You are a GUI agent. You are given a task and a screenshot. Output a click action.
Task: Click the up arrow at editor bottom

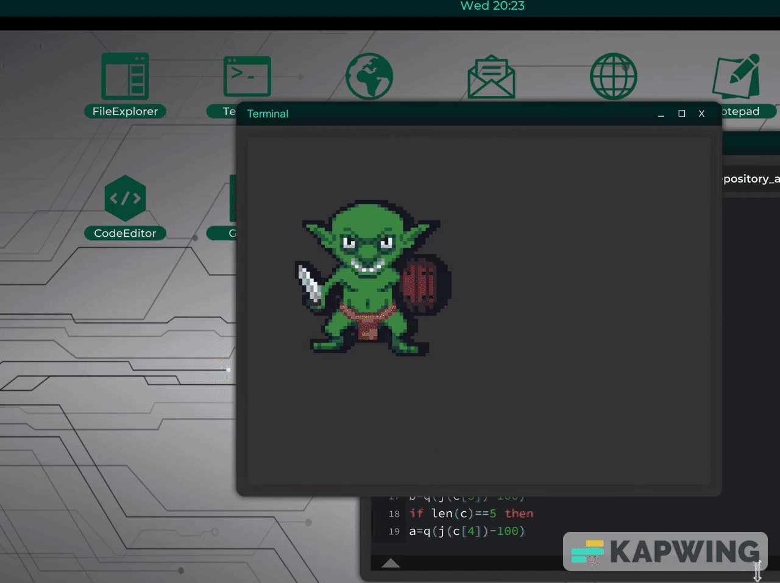pos(390,563)
